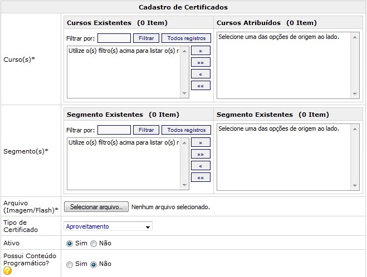Click Todos registros in Cursos Existentes
This screenshot has width=367, height=277.
[186, 38]
